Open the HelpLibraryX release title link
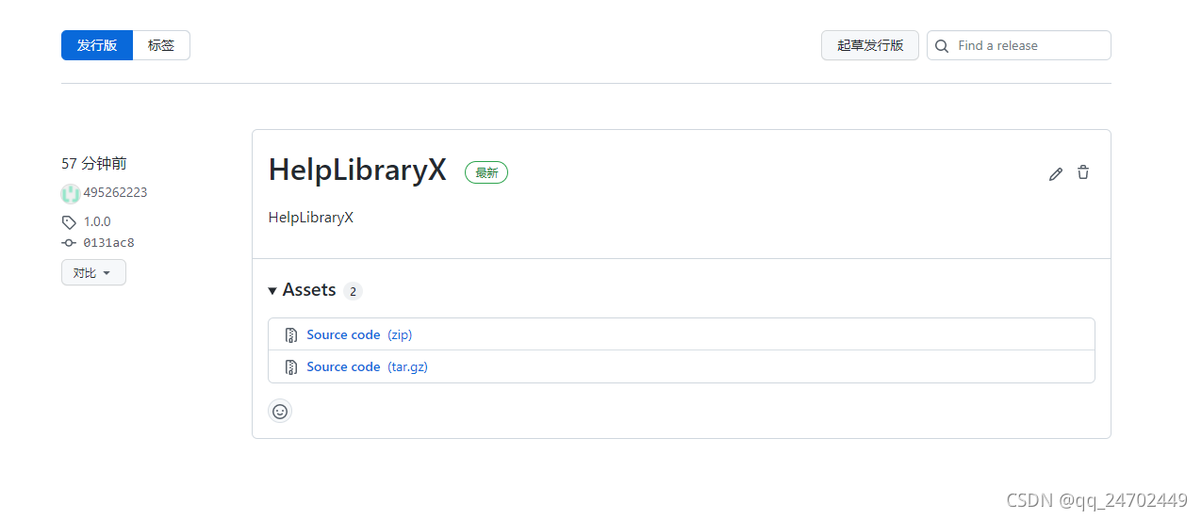The width and height of the screenshot is (1202, 520). pyautogui.click(x=357, y=170)
